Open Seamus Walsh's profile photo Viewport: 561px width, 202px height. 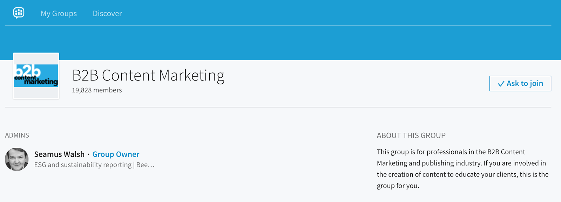click(x=17, y=159)
